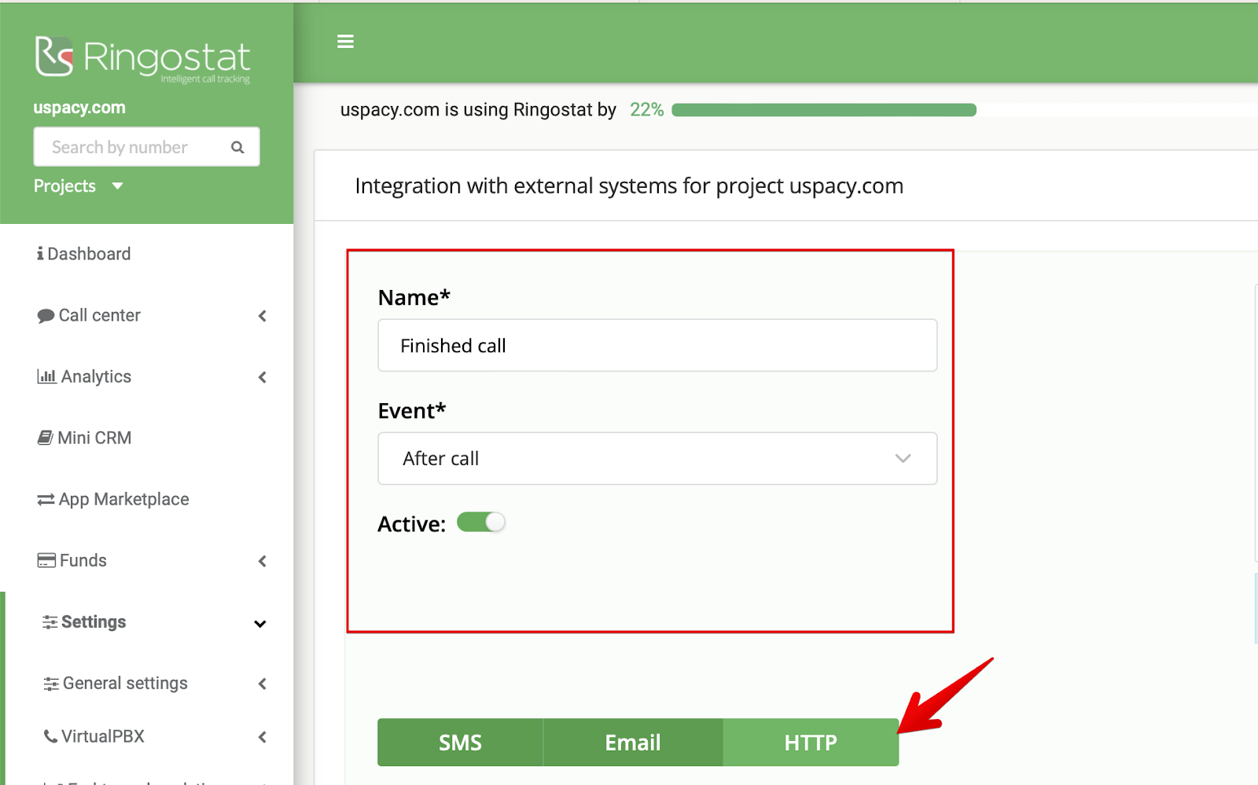Click the Analytics menu label
The image size is (1258, 785).
tap(96, 376)
